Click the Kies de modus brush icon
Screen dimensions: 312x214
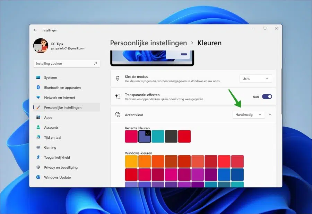[x=118, y=78]
